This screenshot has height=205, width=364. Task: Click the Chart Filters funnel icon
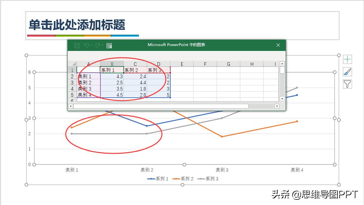(347, 85)
